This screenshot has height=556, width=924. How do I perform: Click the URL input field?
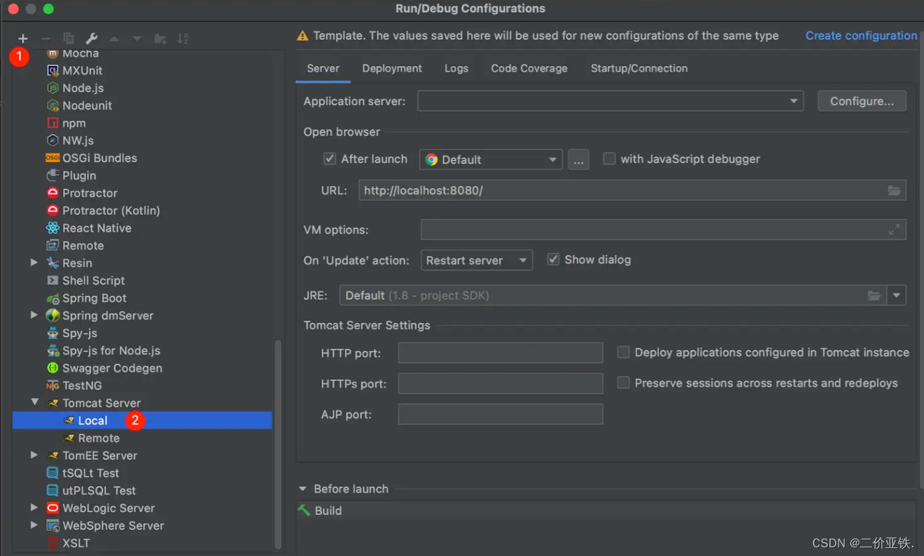[x=632, y=190]
